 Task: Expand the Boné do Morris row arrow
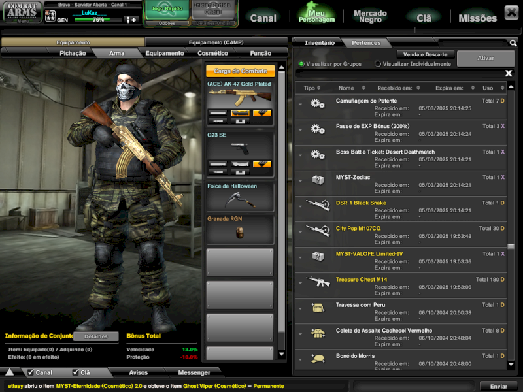coord(300,360)
